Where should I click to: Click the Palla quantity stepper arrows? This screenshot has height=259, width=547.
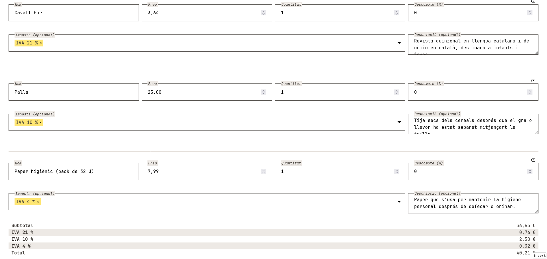click(x=397, y=92)
